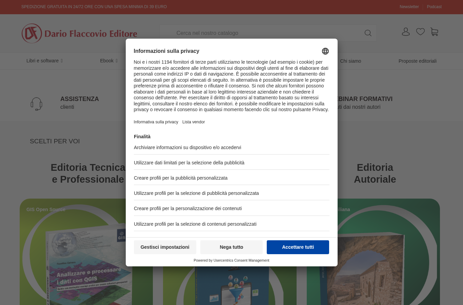Click 'Editoria Tecnica e Professionale' heading

point(88,173)
